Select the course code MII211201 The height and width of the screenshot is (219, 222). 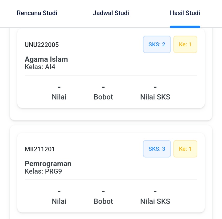pyautogui.click(x=40, y=149)
